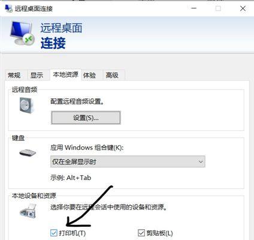Click the 打印机(T) label text
Viewport: 254px width, 240px height.
point(72,233)
